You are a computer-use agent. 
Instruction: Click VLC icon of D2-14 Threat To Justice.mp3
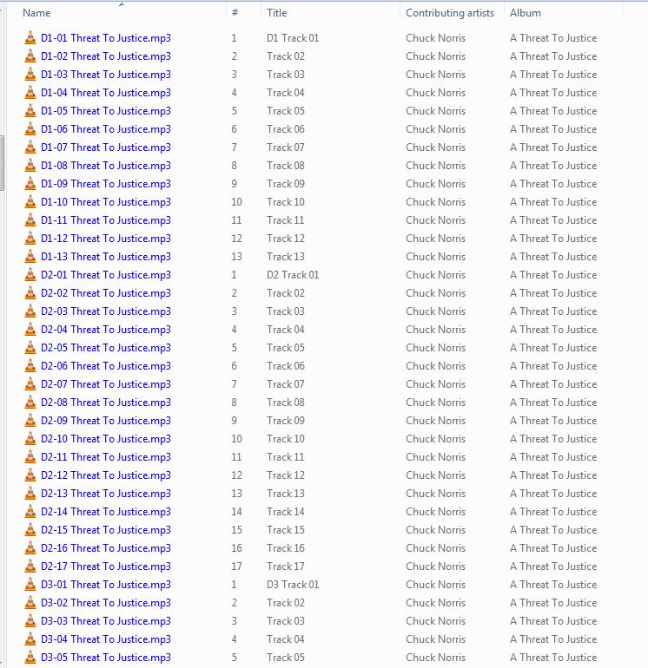[x=30, y=512]
